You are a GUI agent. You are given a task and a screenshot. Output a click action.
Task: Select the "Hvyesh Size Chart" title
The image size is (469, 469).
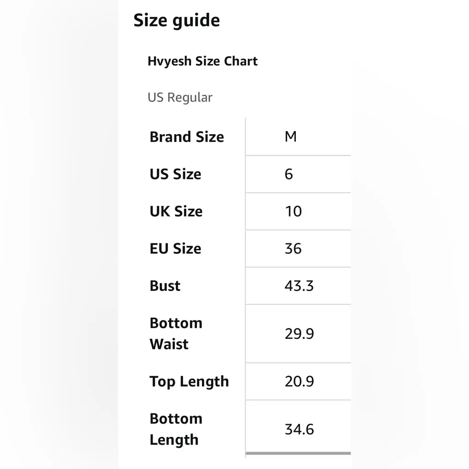[x=202, y=61]
